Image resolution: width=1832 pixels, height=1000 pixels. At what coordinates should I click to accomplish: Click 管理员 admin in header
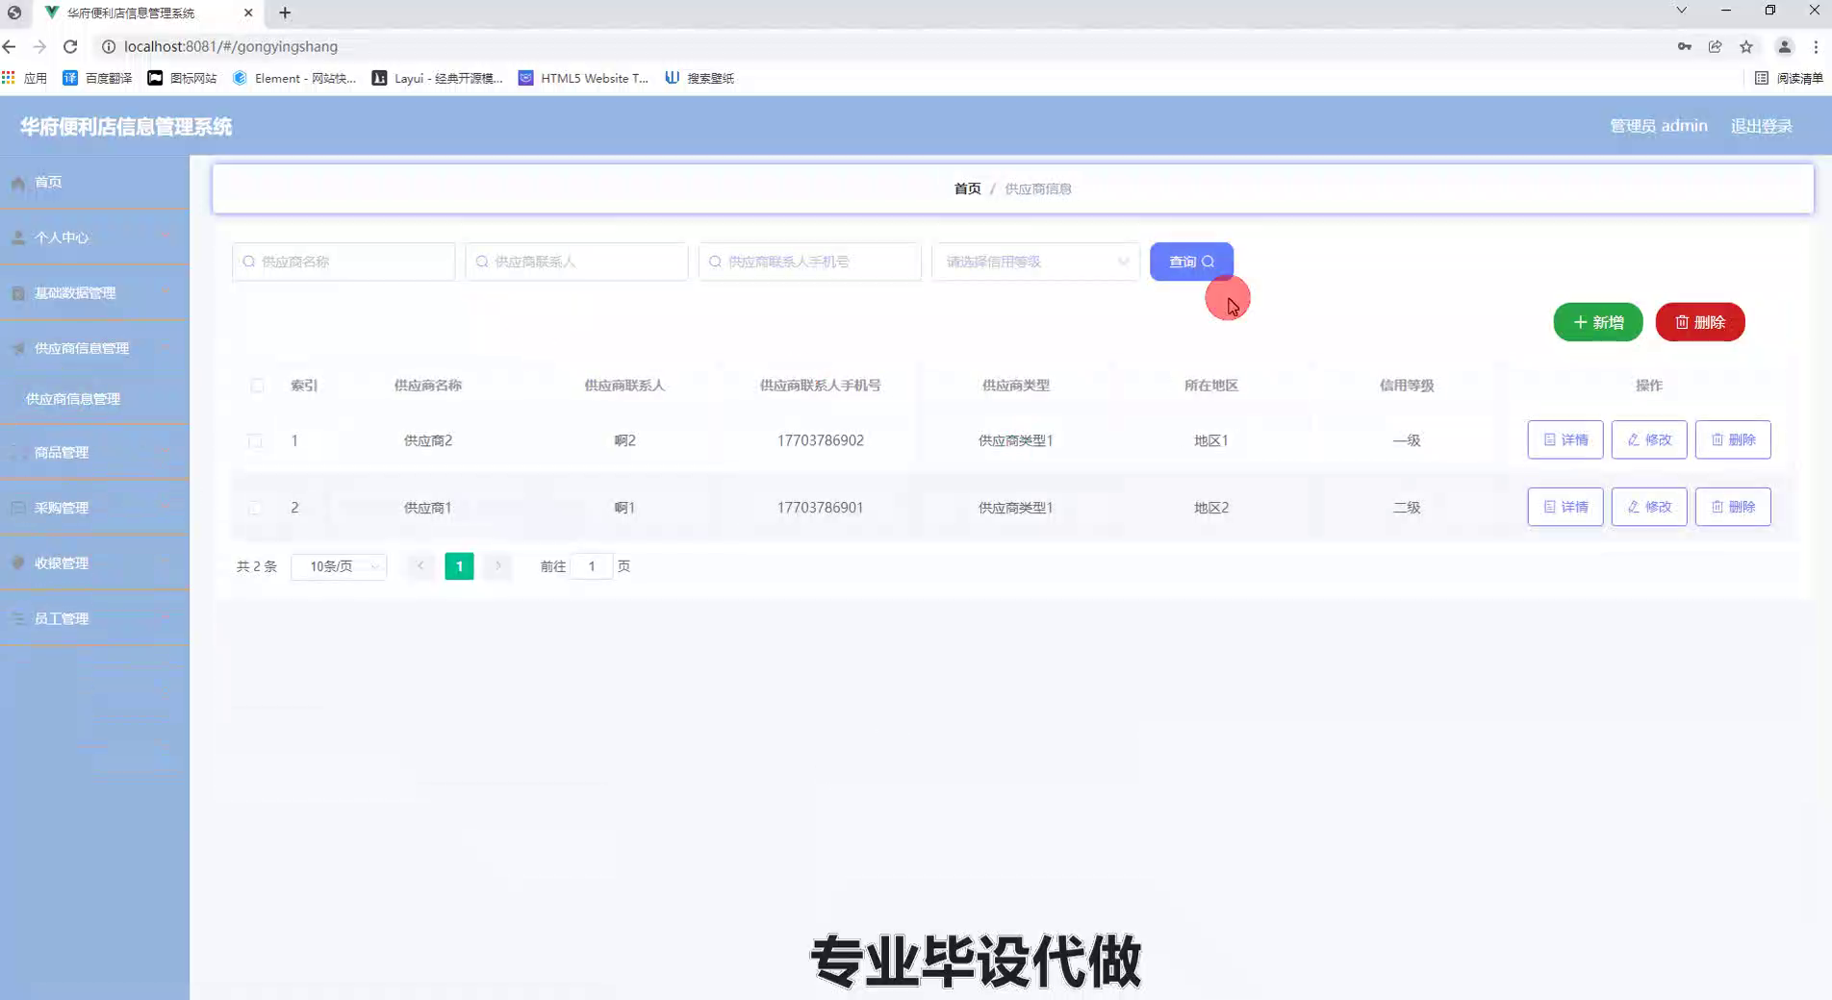coord(1658,126)
